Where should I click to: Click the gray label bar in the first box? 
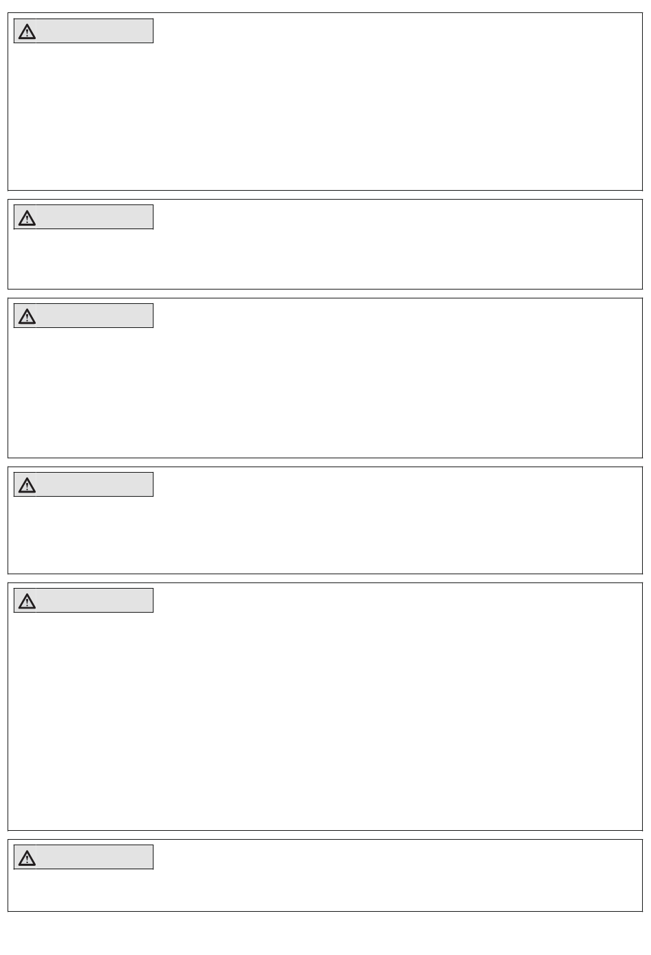(x=95, y=32)
